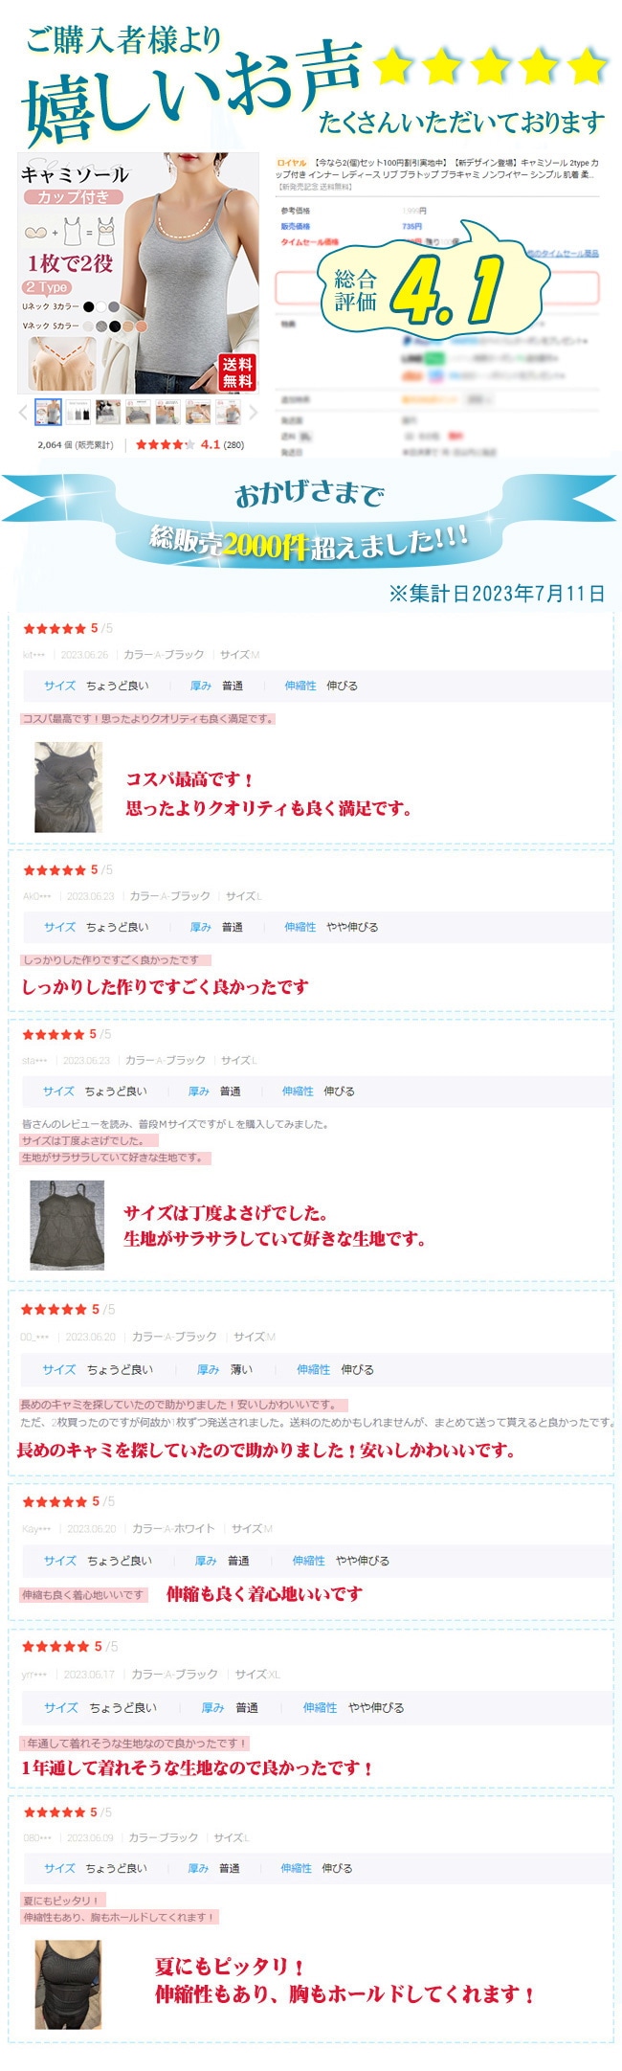Click the five-star rating on XL size review

56,1646
